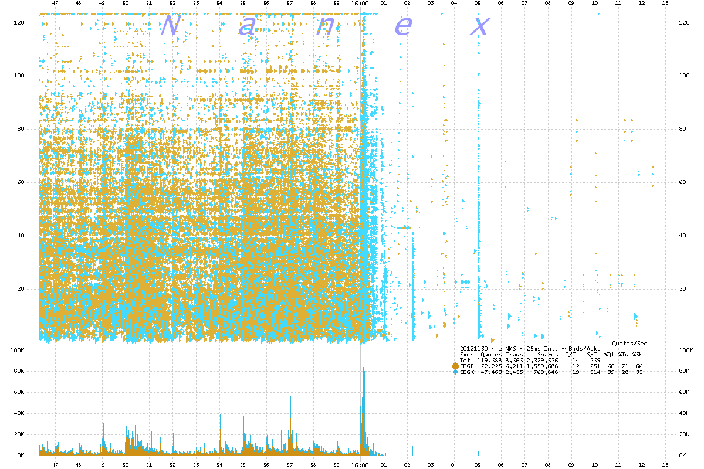Click the %Qt column header

pos(610,354)
